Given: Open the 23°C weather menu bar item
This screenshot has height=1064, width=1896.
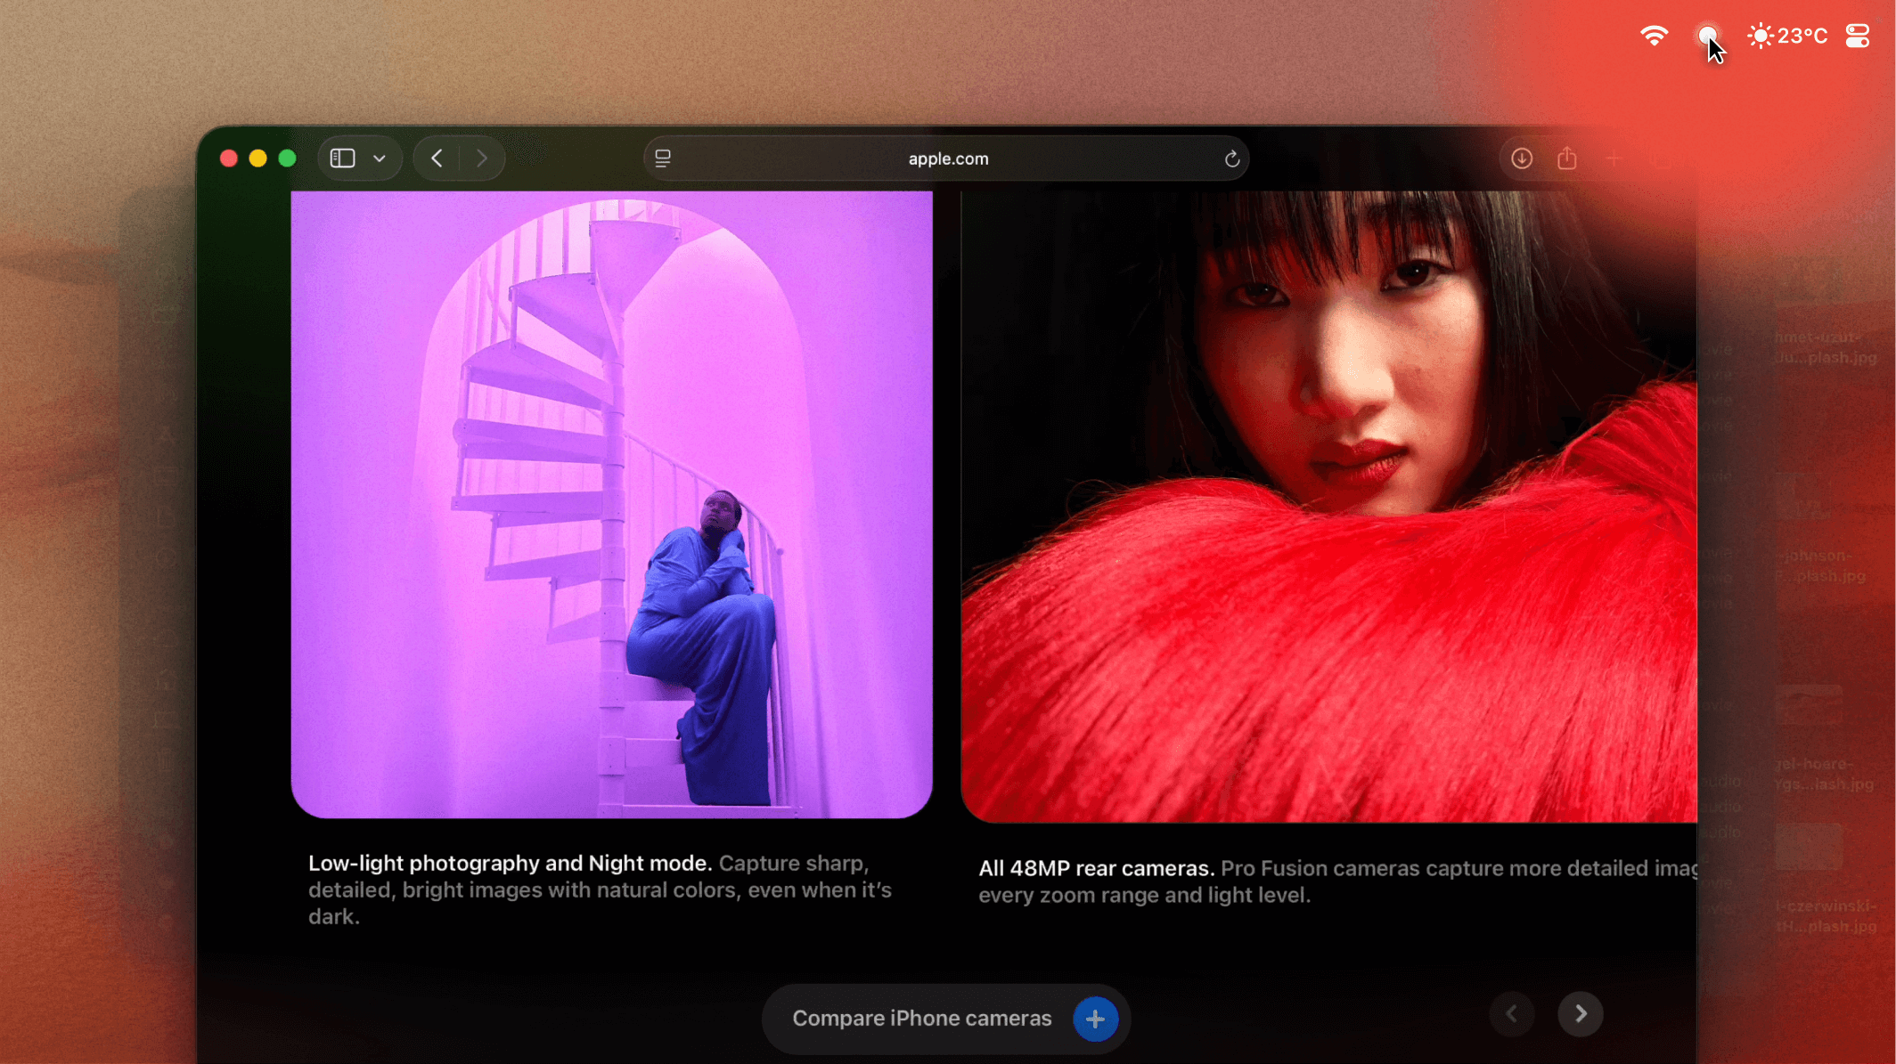Looking at the screenshot, I should point(1787,36).
